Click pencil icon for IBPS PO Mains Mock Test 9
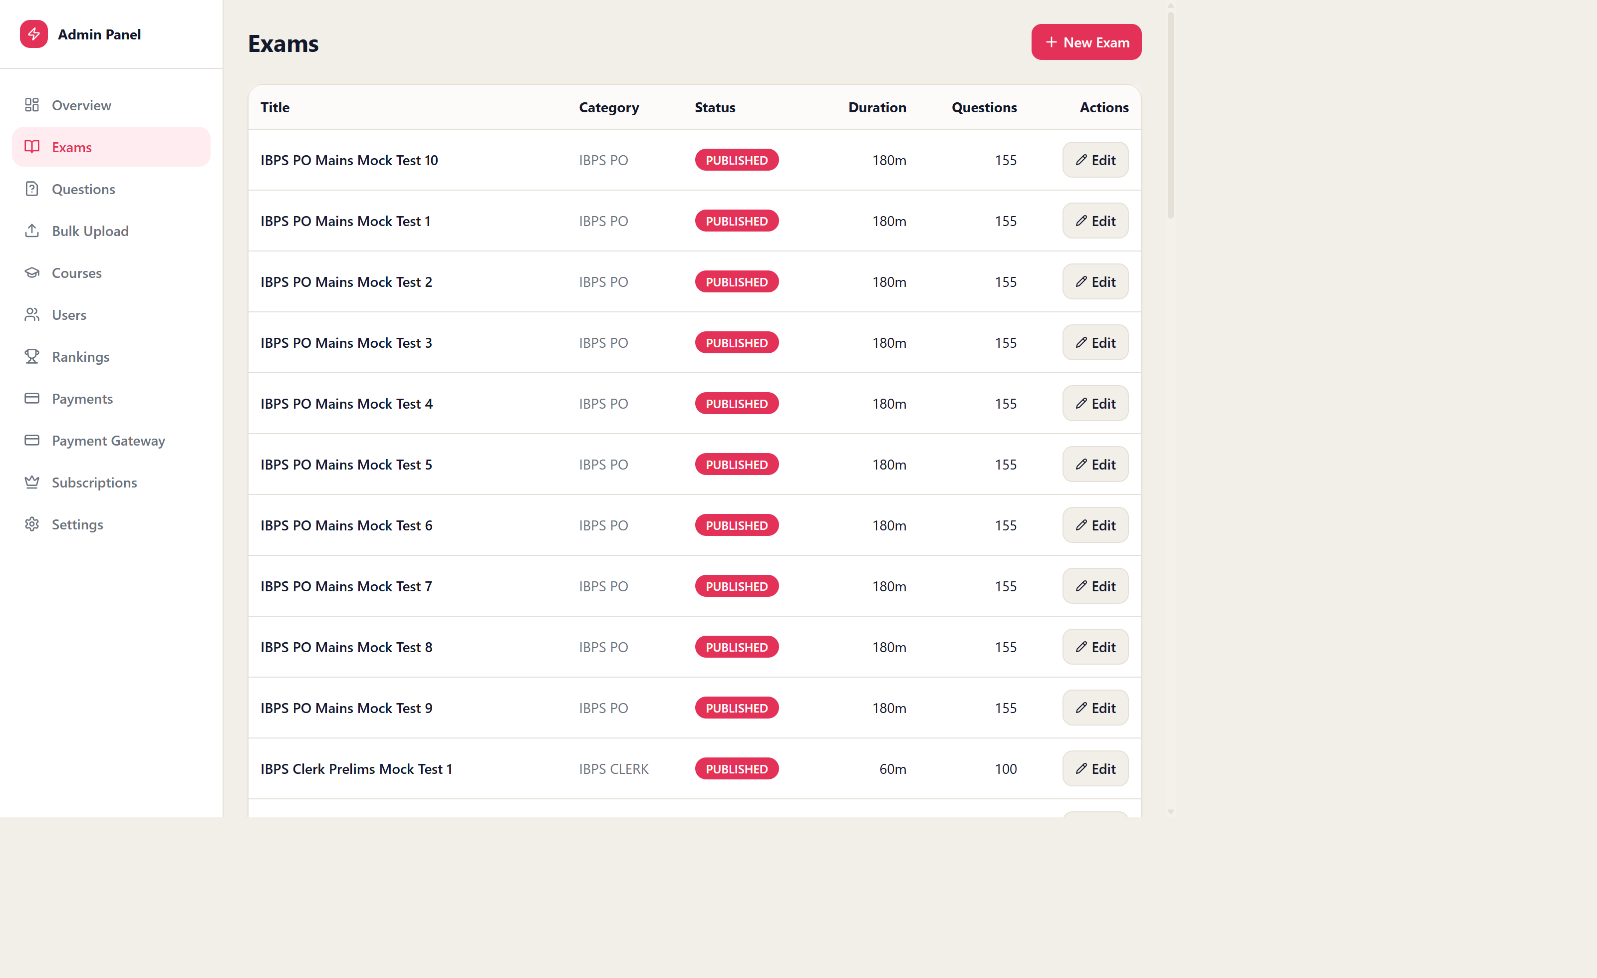1597x978 pixels. click(x=1081, y=708)
